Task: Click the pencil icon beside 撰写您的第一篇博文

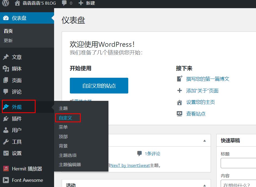Action: 180,79
